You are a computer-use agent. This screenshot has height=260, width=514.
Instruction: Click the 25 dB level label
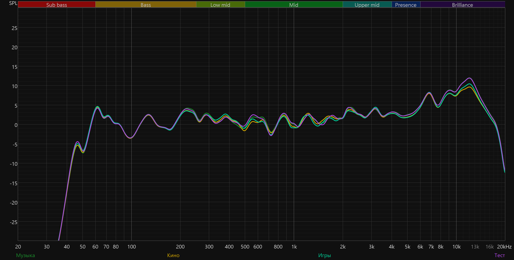coord(14,28)
